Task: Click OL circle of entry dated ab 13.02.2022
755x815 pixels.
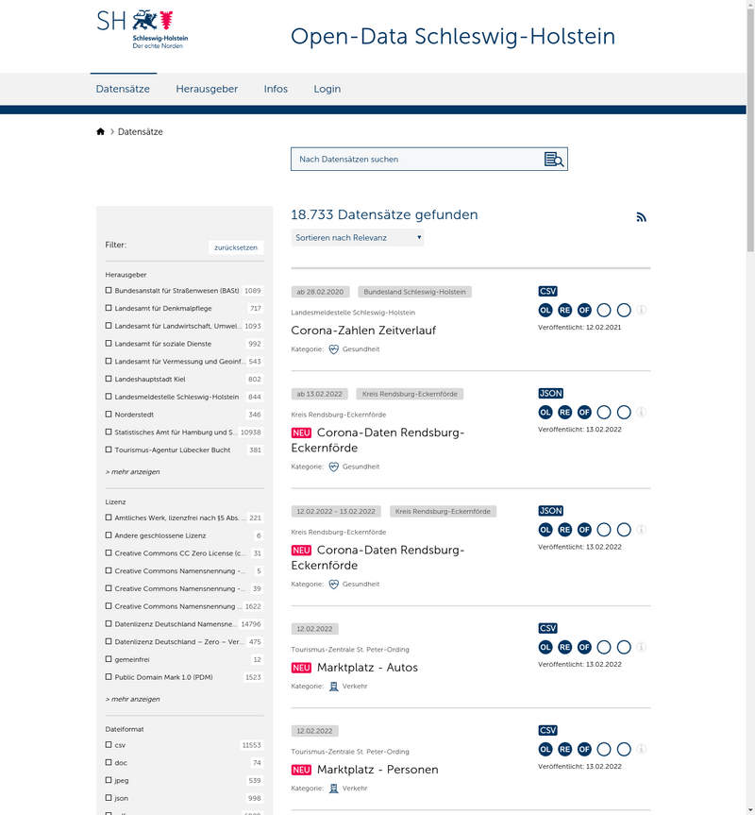Action: coord(545,412)
